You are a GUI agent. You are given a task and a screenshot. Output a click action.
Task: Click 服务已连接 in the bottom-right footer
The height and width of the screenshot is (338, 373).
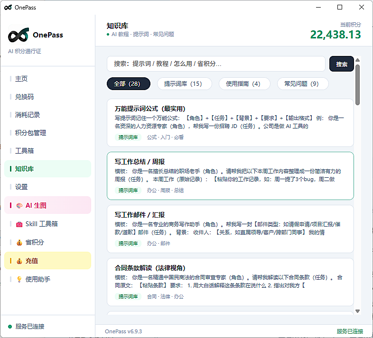[x=350, y=331]
